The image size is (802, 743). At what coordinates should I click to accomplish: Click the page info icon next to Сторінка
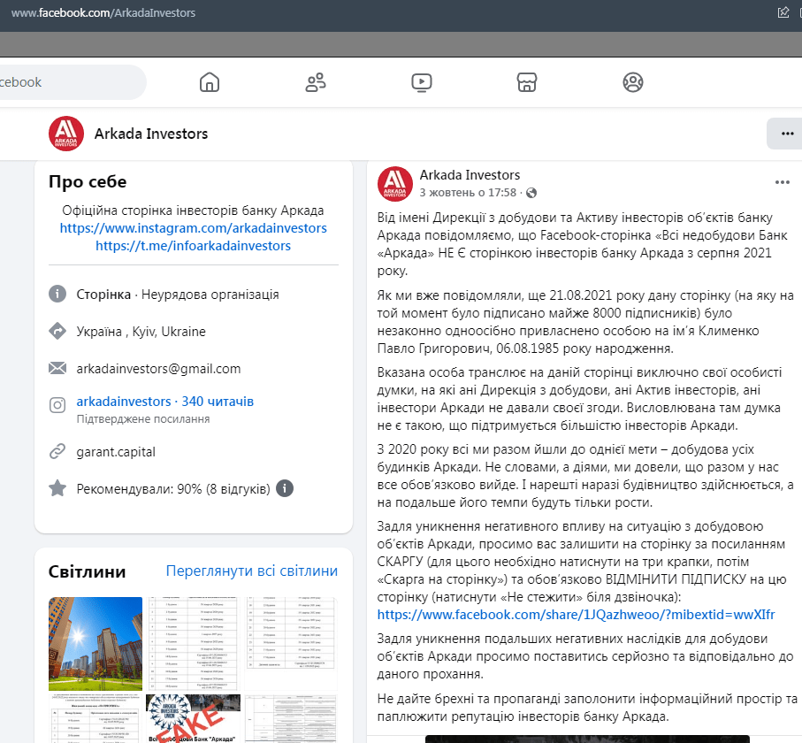click(57, 294)
